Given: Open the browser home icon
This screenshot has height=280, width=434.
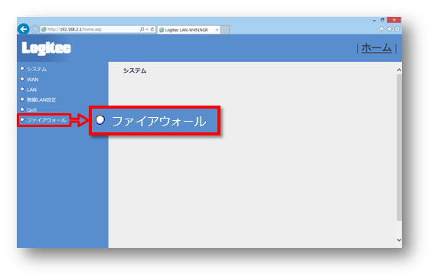Looking at the screenshot, I should [381, 29].
